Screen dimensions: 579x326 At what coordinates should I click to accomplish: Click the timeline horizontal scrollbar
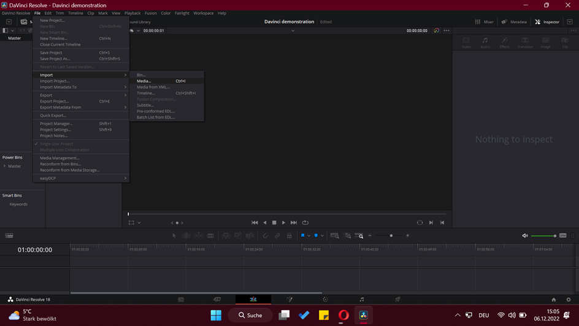click(x=196, y=293)
